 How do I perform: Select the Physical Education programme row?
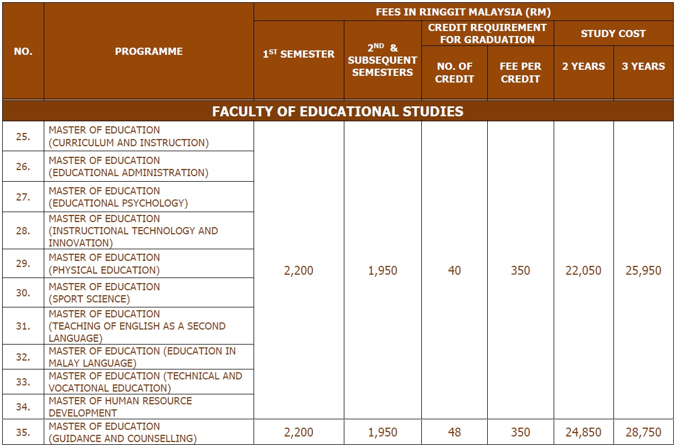[x=104, y=264]
